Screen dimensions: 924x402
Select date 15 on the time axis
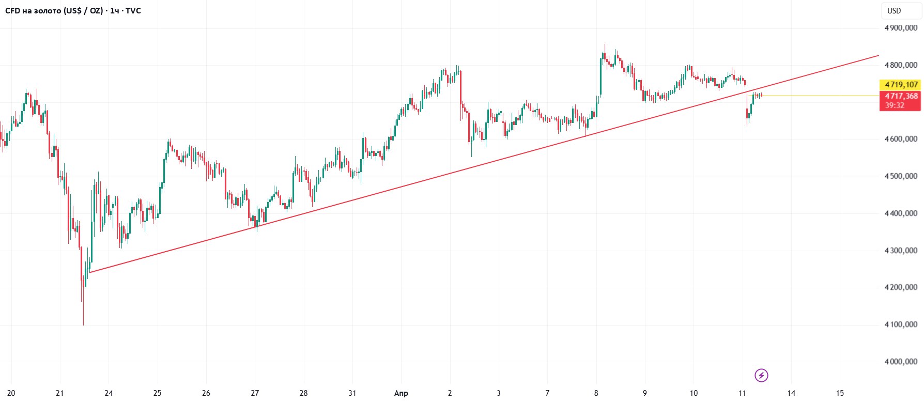click(840, 393)
